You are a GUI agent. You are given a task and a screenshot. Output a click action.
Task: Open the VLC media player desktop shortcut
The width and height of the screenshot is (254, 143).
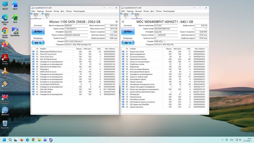(5, 73)
